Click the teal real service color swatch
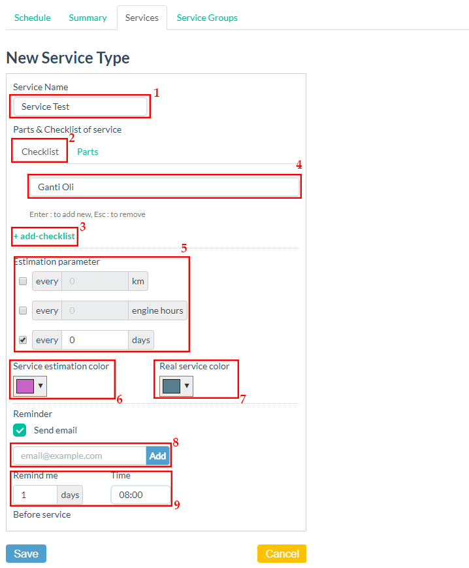This screenshot has height=568, width=469. tap(171, 386)
